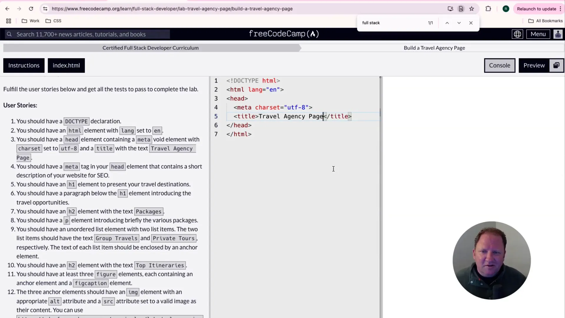The width and height of the screenshot is (565, 318).
Task: Click the freeCodeCamp logo
Action: coord(284,34)
